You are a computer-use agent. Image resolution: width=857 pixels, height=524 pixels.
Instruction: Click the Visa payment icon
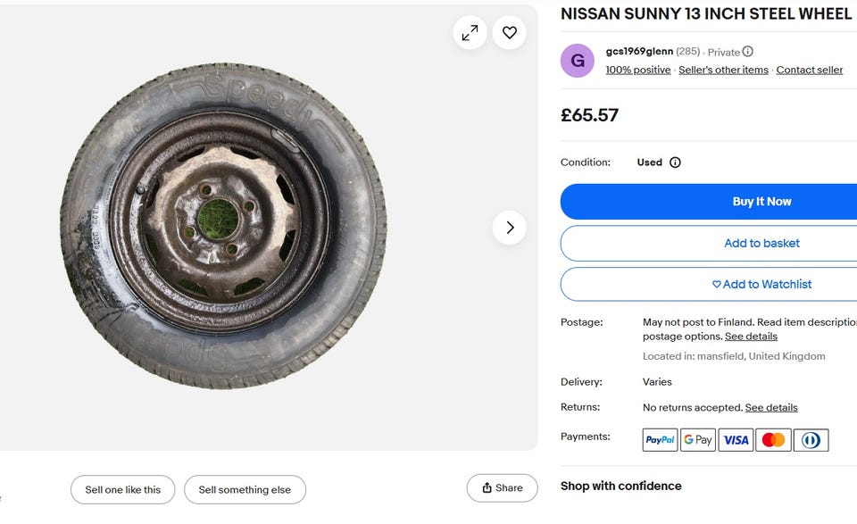pos(736,440)
